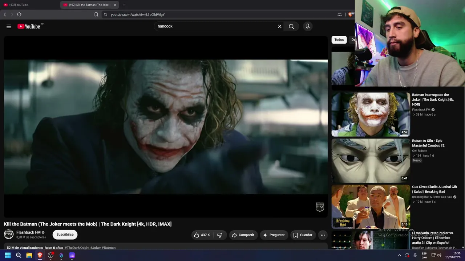Click Flashback FM under Batman interrogates

point(421,110)
